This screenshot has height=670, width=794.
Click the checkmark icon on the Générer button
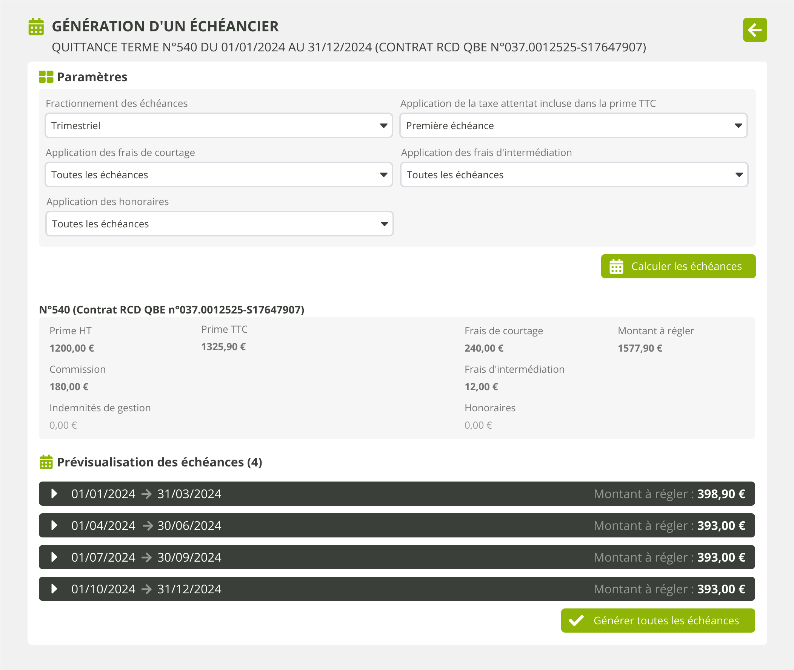[x=576, y=621]
